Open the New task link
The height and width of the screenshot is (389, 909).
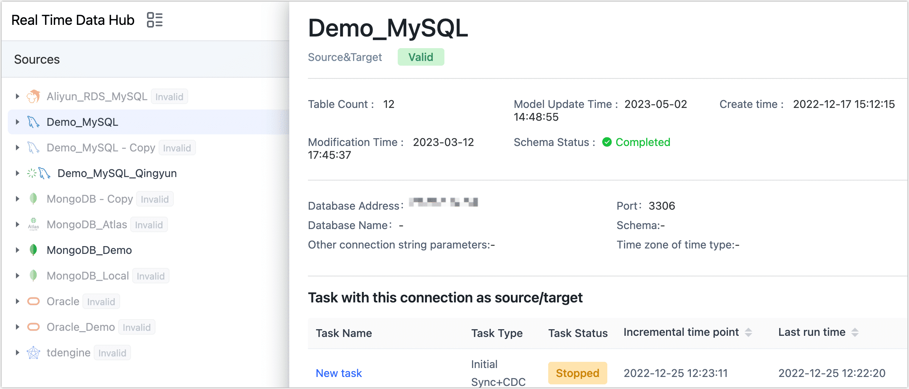pyautogui.click(x=339, y=373)
